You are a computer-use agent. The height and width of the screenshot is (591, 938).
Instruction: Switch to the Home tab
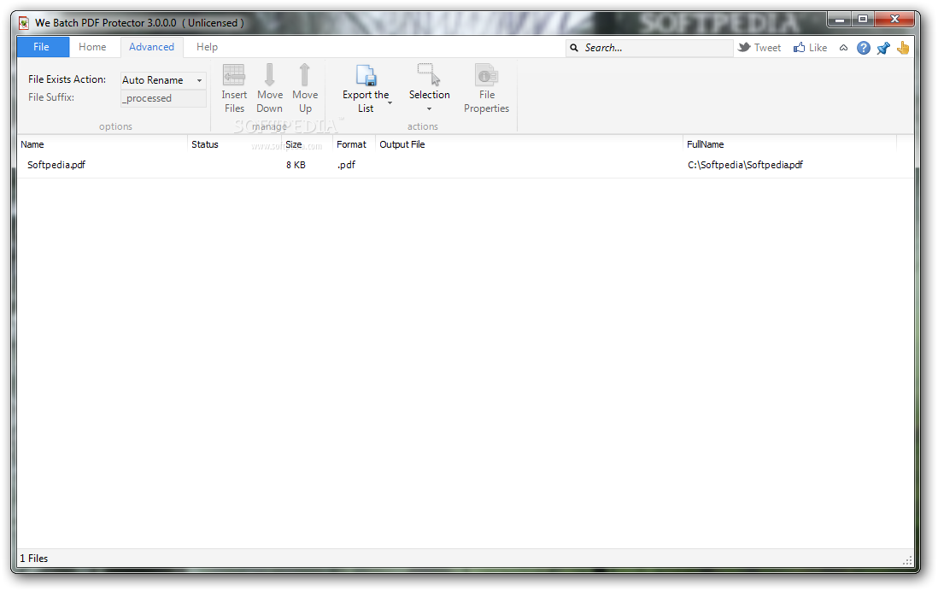(92, 47)
